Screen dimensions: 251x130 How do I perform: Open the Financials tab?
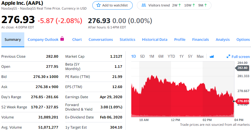tap(200, 40)
